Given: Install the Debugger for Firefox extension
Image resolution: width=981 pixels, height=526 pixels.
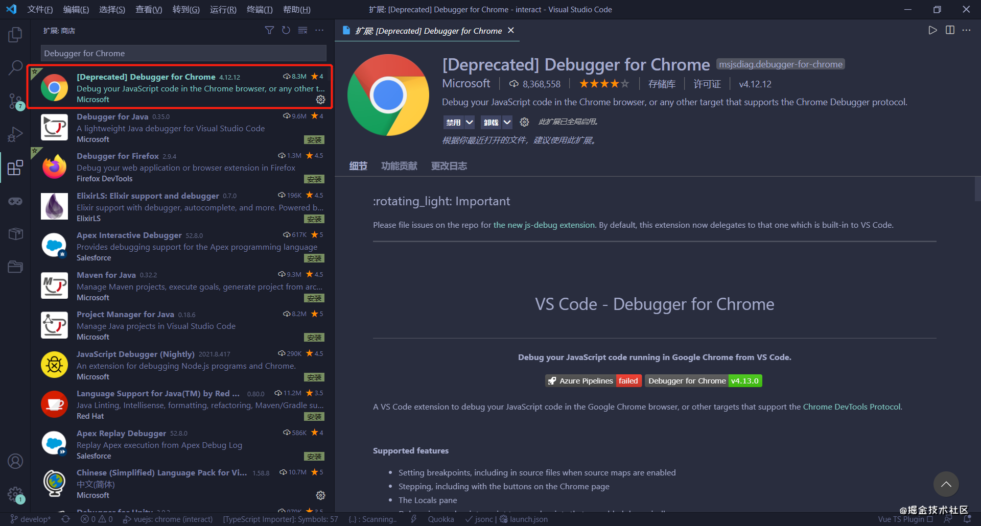Looking at the screenshot, I should [314, 179].
